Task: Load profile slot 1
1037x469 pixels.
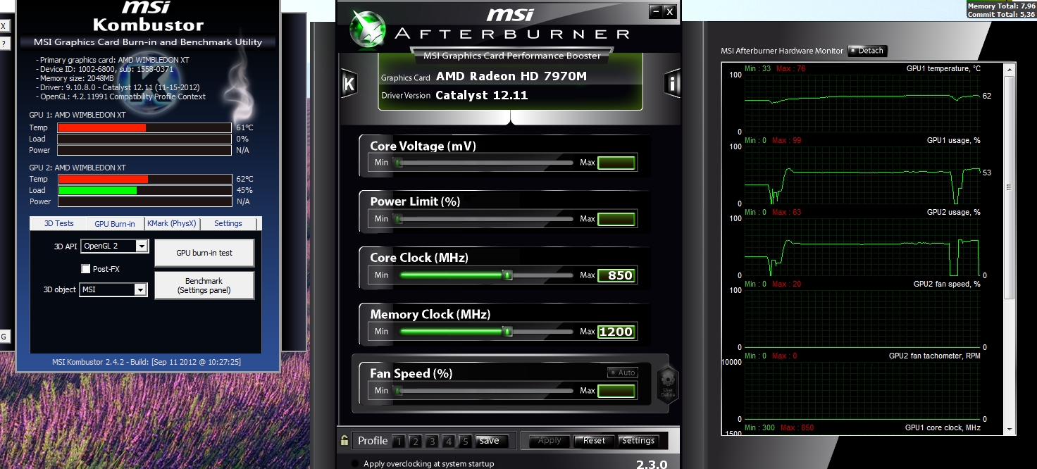Action: [399, 442]
